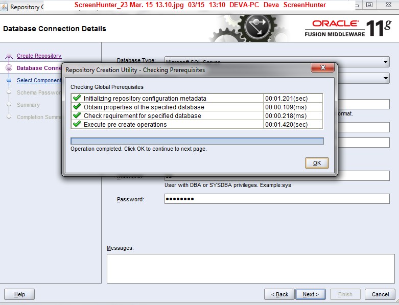The width and height of the screenshot is (399, 305).
Task: Click the Java icon in title bar
Action: pos(4,7)
